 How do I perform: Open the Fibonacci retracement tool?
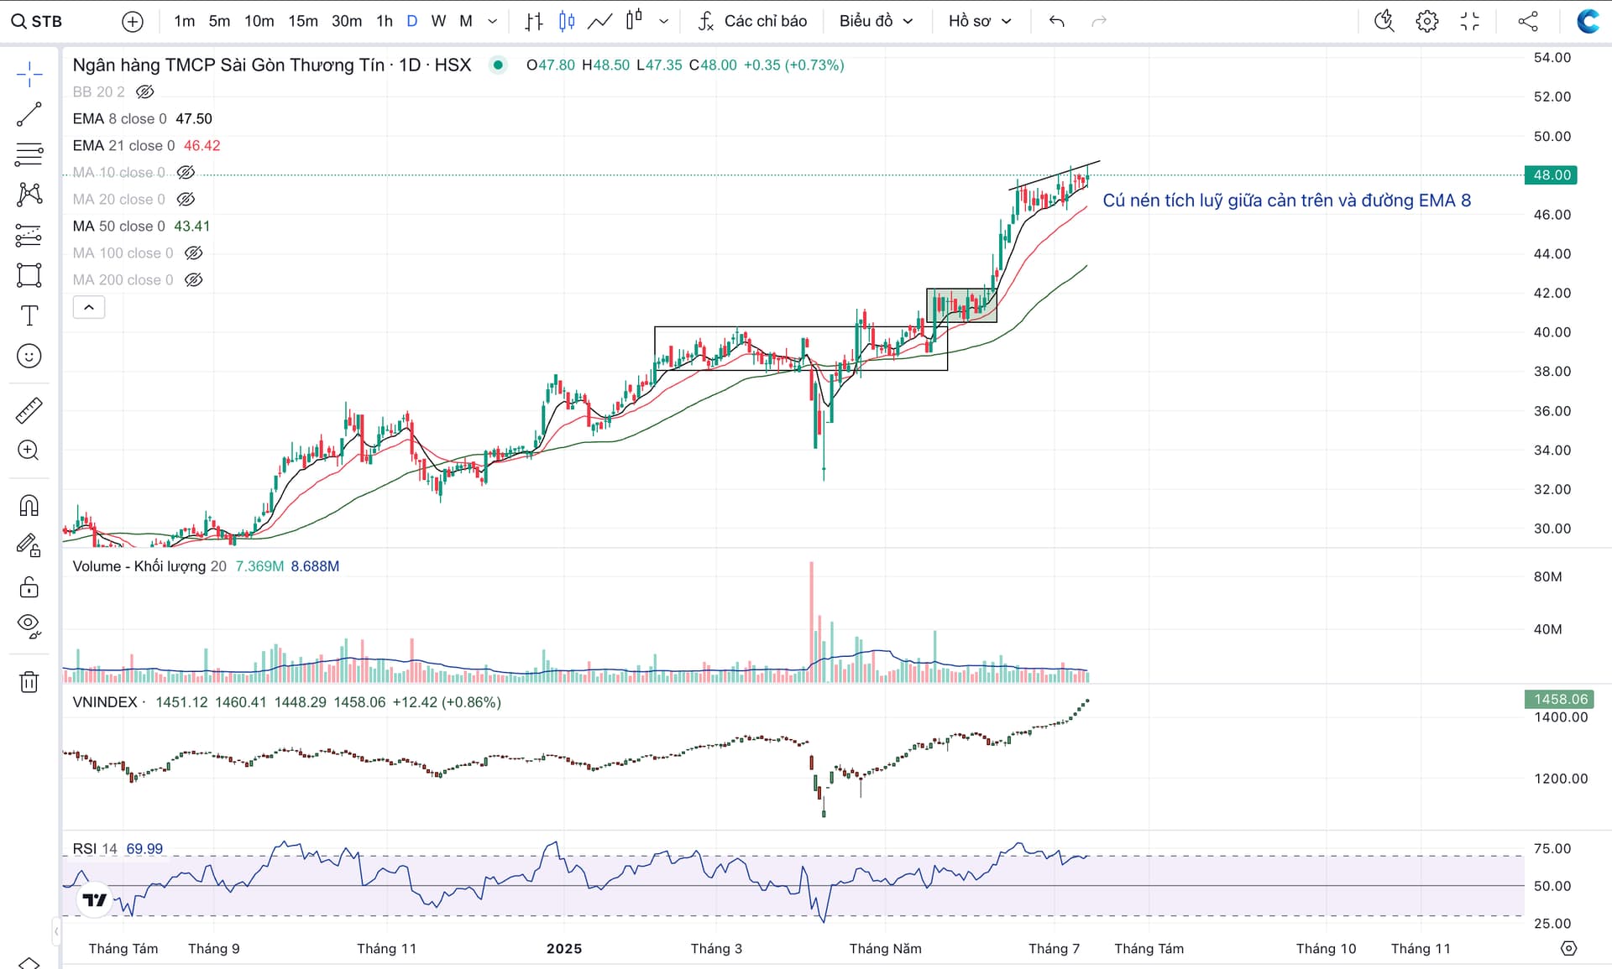29,154
